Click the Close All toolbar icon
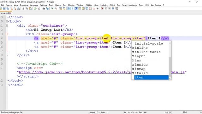The height and width of the screenshot is (114, 202). tap(15, 9)
